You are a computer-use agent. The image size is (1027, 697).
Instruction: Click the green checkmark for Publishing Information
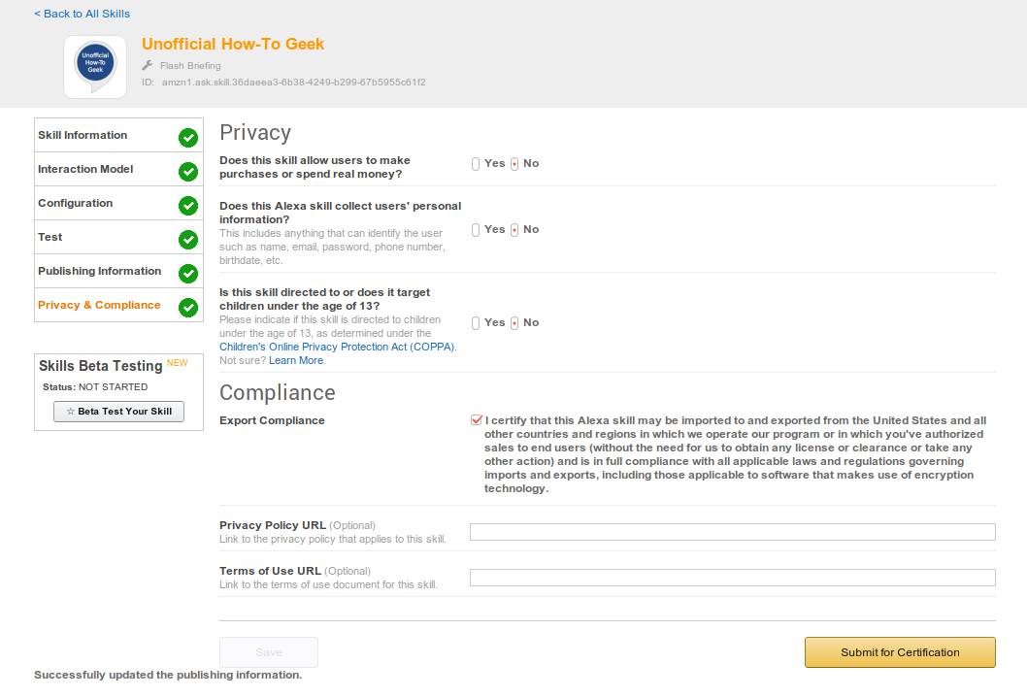tap(188, 274)
